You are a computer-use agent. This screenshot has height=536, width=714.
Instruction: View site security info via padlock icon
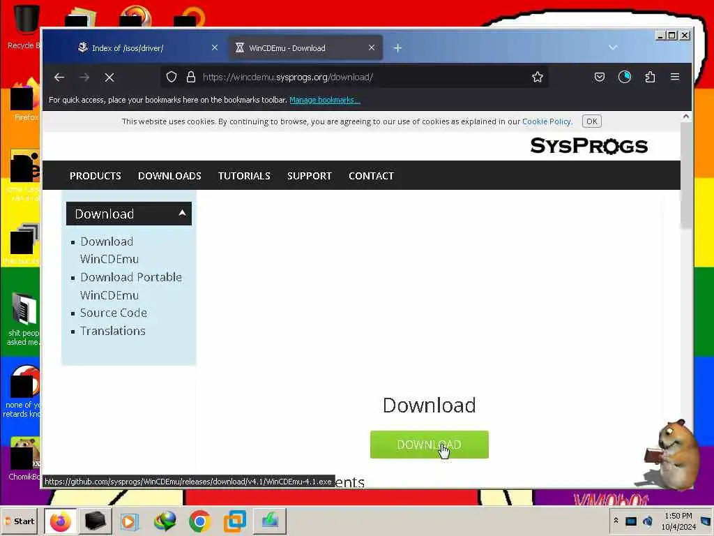point(191,77)
